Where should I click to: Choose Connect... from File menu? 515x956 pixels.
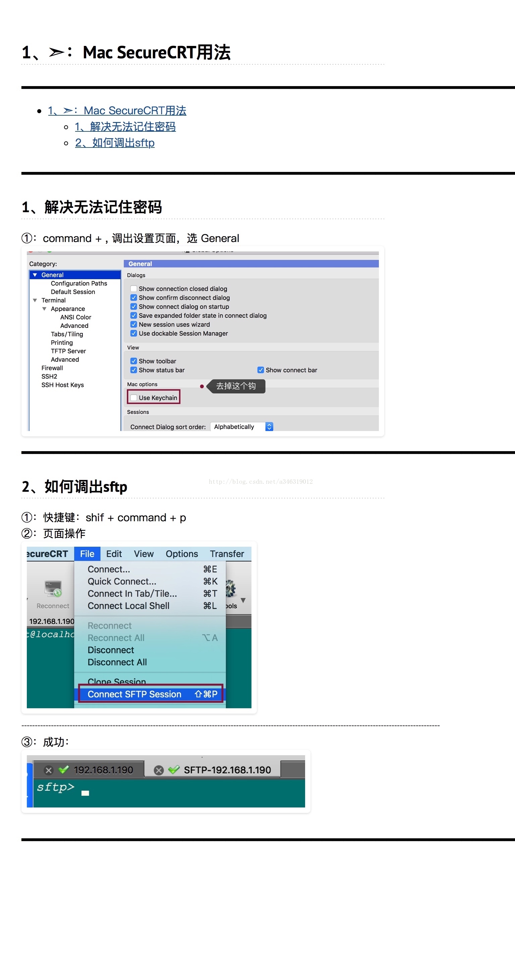[150, 569]
